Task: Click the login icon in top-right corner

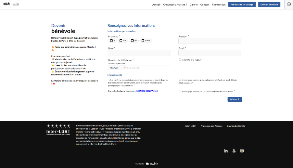Action: pos(289,4)
